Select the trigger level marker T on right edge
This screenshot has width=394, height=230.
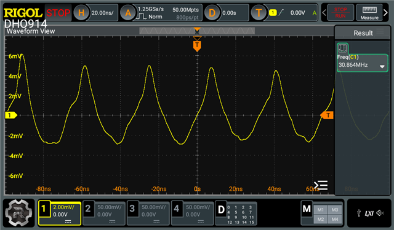[x=327, y=115]
